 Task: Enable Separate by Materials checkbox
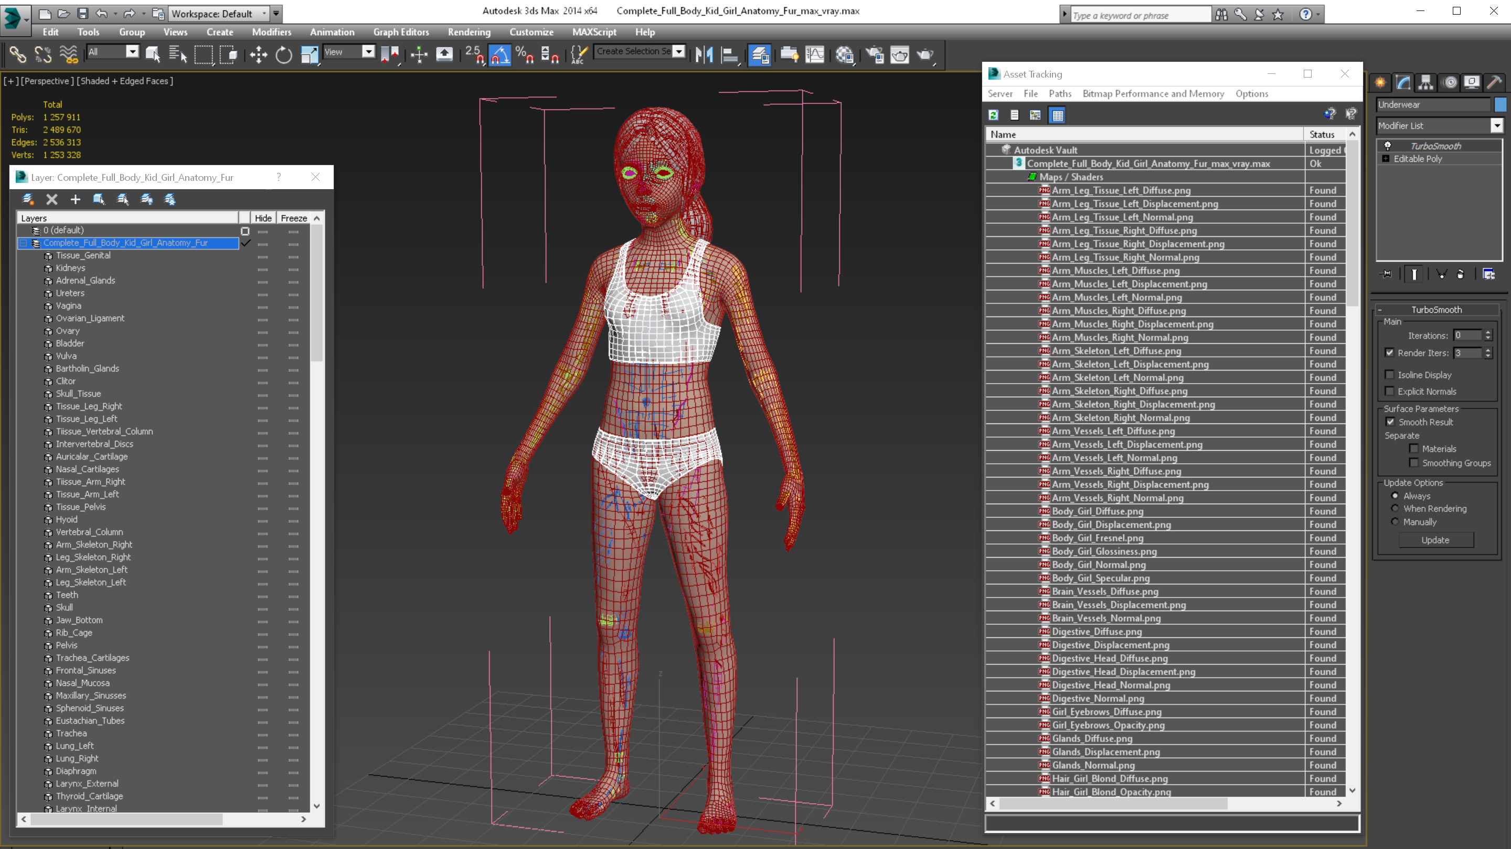[x=1413, y=449]
